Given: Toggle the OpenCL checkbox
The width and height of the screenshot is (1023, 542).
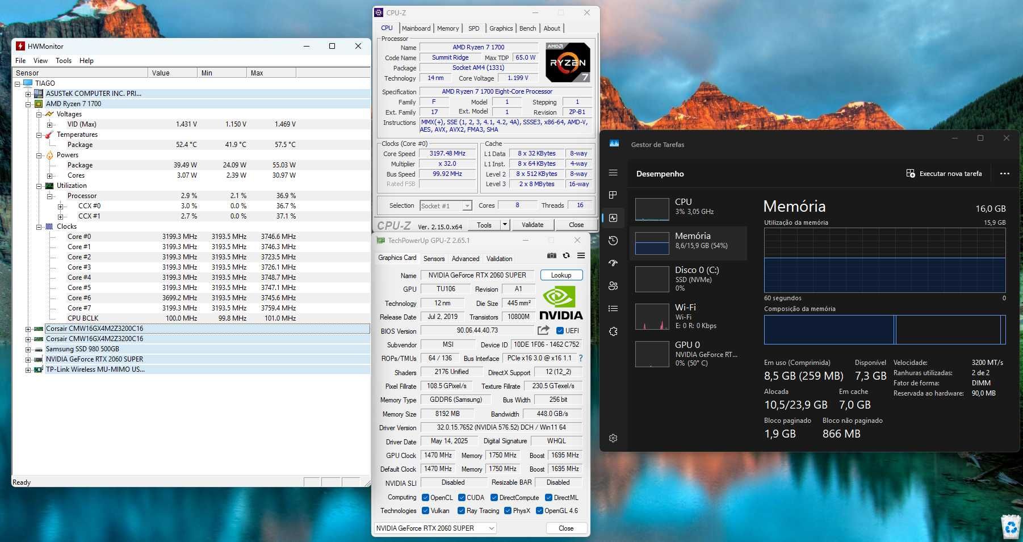Looking at the screenshot, I should tap(425, 498).
